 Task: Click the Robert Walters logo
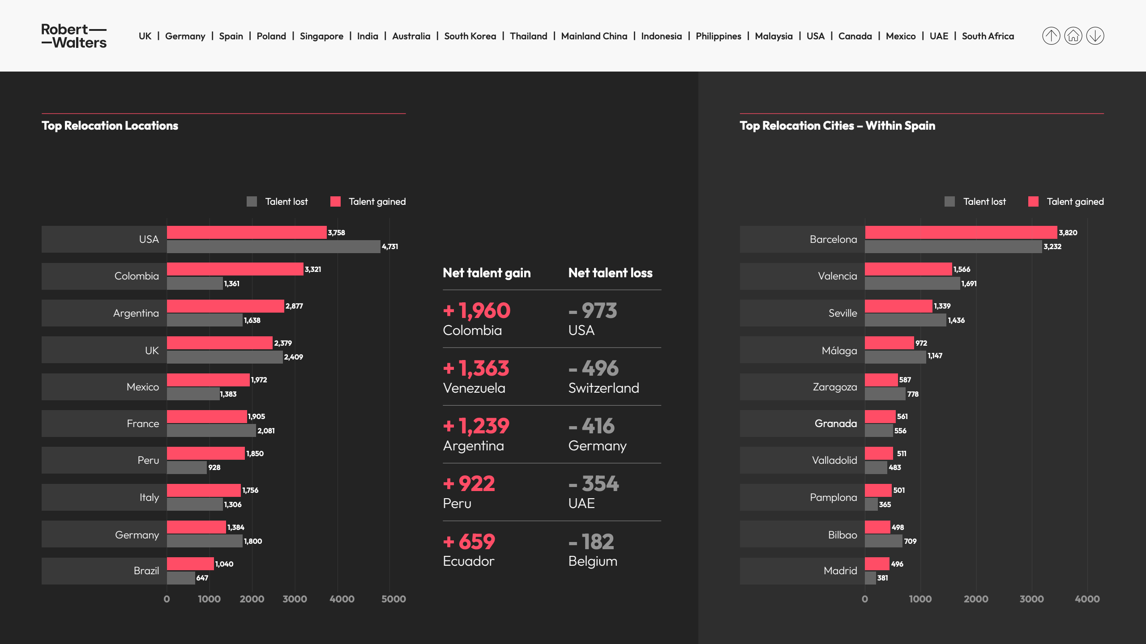pos(74,36)
